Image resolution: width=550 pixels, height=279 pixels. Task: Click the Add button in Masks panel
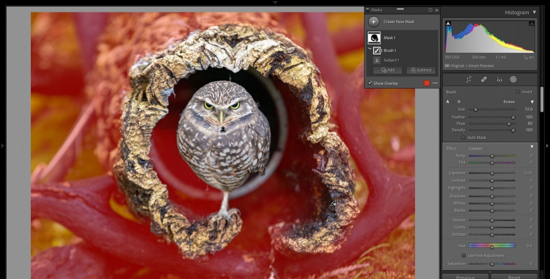pyautogui.click(x=387, y=70)
